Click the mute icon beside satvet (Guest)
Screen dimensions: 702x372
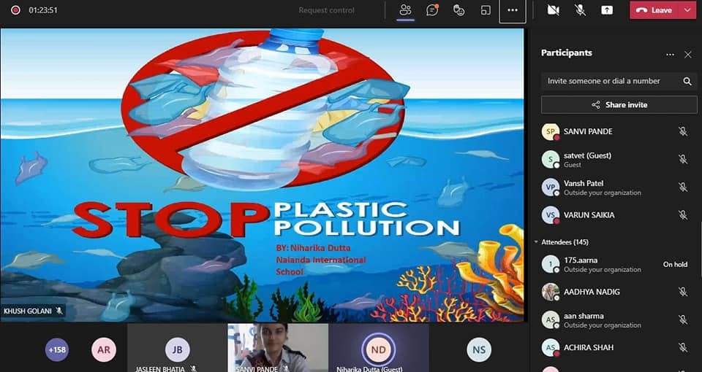[x=683, y=159]
